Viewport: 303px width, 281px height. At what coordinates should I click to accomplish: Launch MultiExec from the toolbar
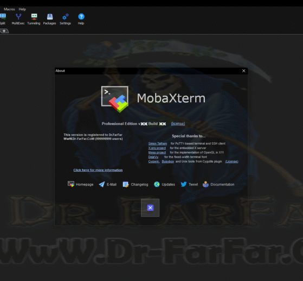(x=18, y=19)
